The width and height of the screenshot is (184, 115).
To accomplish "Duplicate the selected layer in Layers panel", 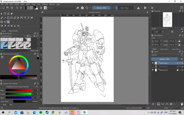I will [x=159, y=104].
